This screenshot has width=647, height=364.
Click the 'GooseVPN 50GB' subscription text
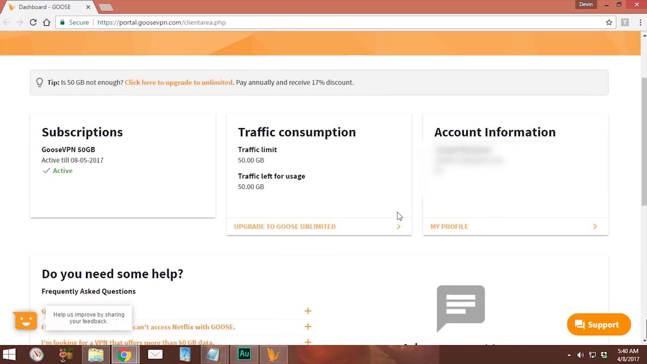pos(68,150)
